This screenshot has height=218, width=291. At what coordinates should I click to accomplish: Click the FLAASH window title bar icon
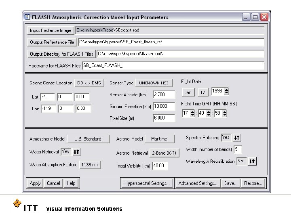click(27, 17)
